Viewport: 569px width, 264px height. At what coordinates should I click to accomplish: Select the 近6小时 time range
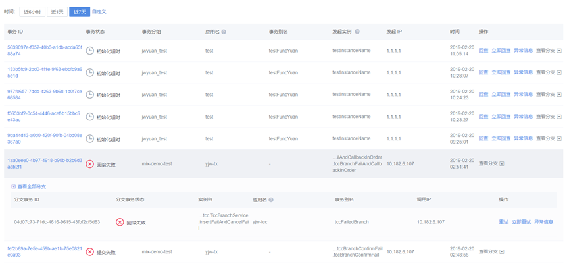click(x=32, y=12)
